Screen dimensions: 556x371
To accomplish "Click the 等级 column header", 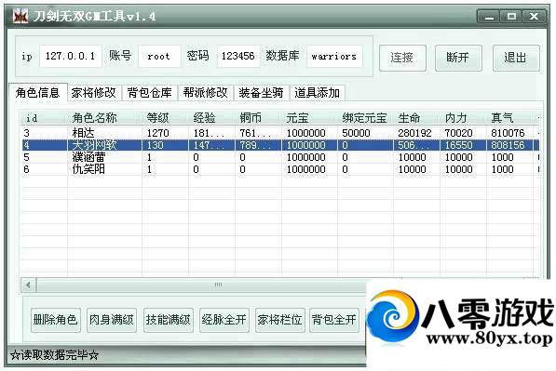I will pyautogui.click(x=165, y=118).
